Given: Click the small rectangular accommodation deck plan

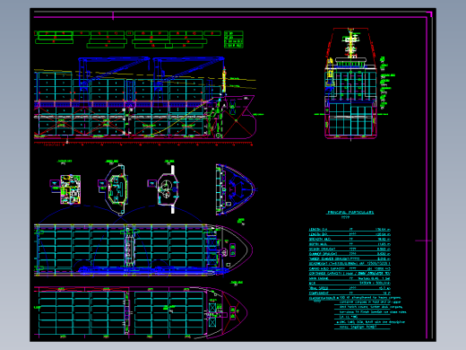Looking at the screenshot, I should click(x=70, y=189).
